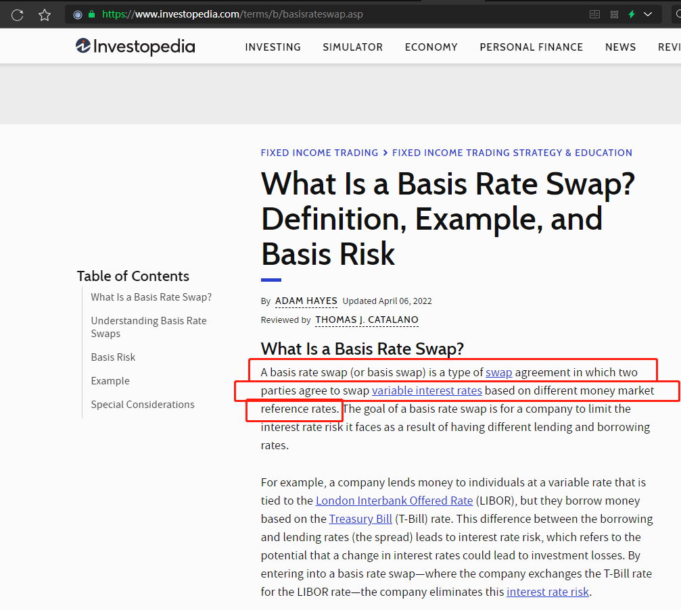Jump to Understanding Basis Rate Swaps section

click(x=149, y=327)
